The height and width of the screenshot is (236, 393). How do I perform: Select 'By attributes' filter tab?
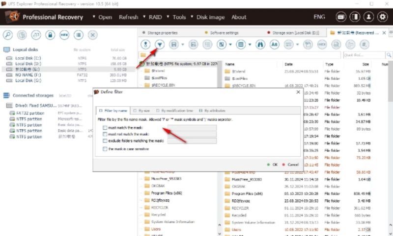pyautogui.click(x=212, y=111)
